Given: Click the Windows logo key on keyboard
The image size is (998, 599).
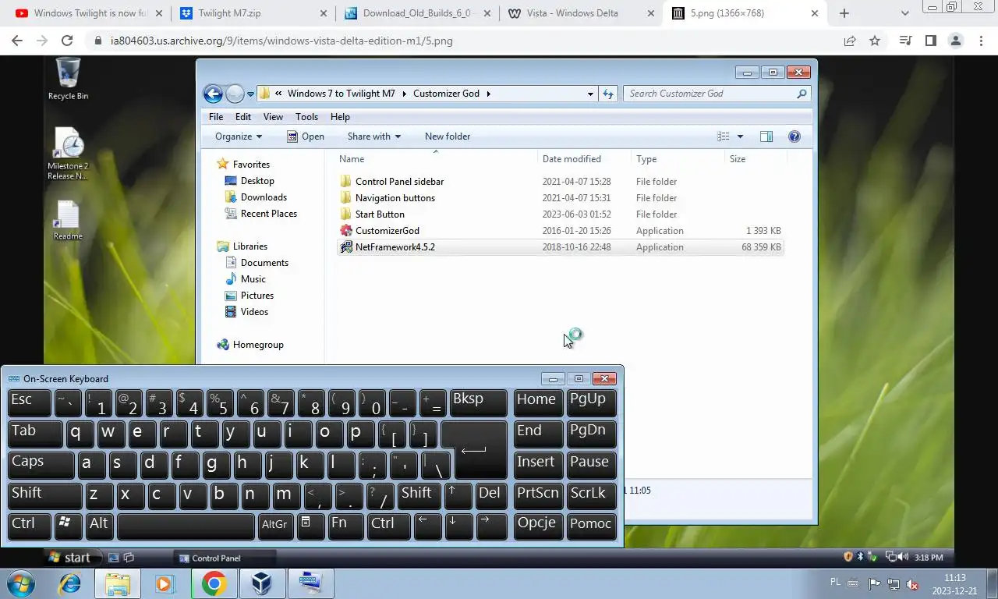Looking at the screenshot, I should tap(68, 527).
